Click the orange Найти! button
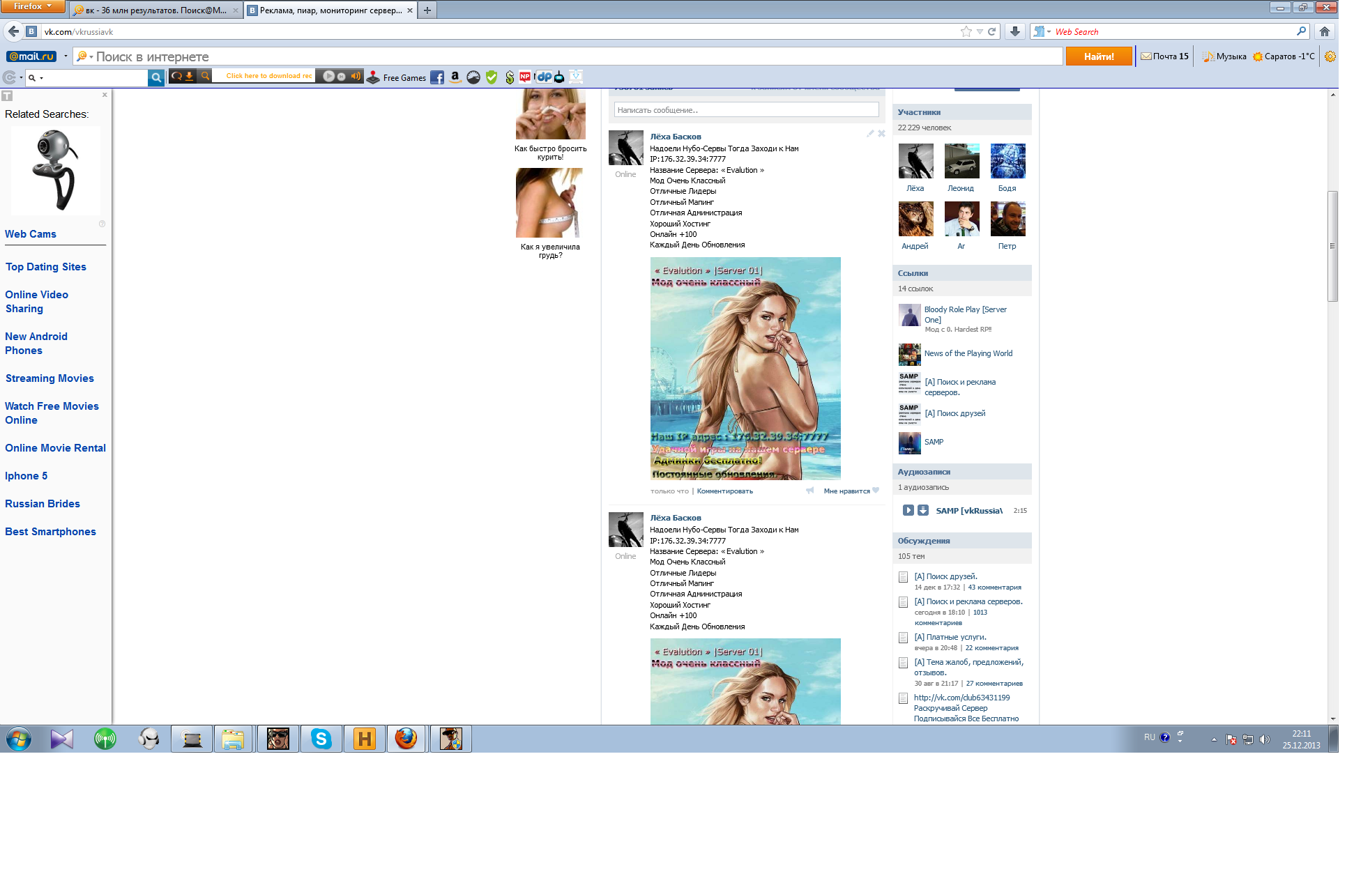This screenshot has width=1354, height=892. (1099, 56)
